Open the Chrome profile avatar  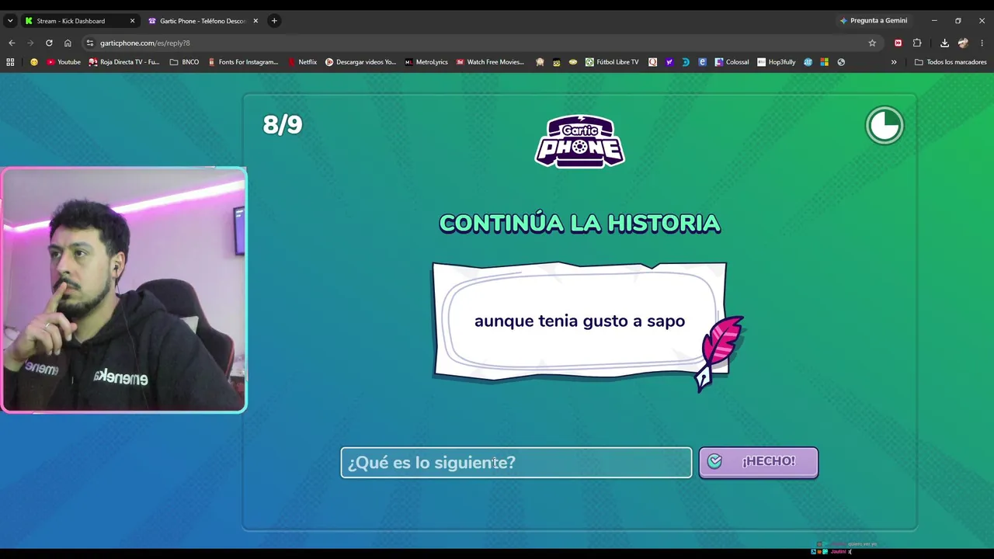pos(964,43)
